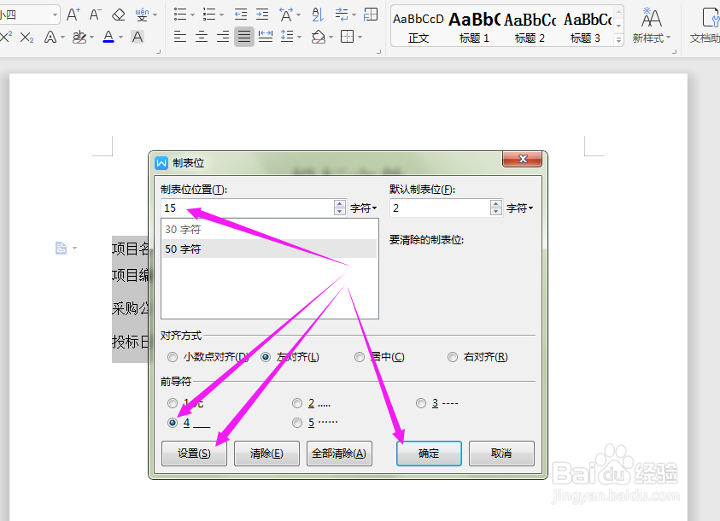Click the align center icon
Image resolution: width=720 pixels, height=521 pixels.
[202, 35]
